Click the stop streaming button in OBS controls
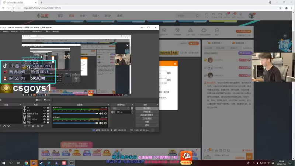This screenshot has height=166, width=295. tap(147, 108)
